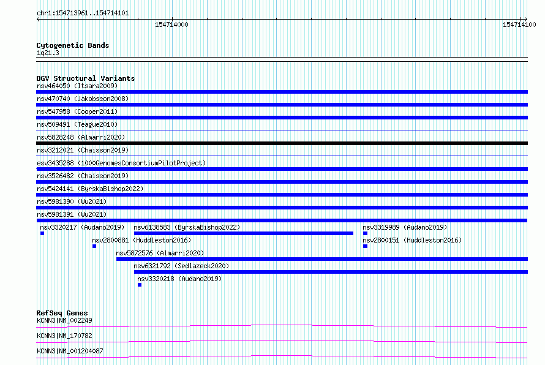Click the blue bar under nsv5424141
Screen dimensions: 545x365
[282, 195]
